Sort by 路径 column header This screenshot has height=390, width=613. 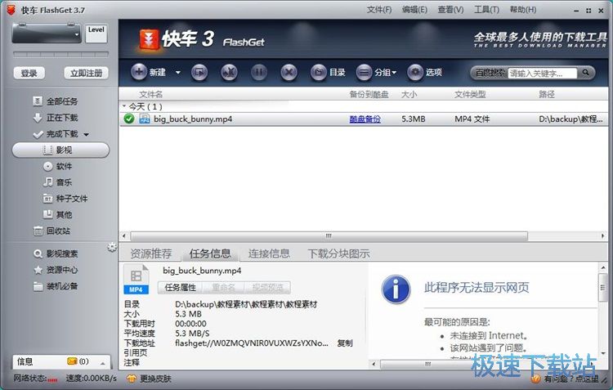(x=547, y=94)
